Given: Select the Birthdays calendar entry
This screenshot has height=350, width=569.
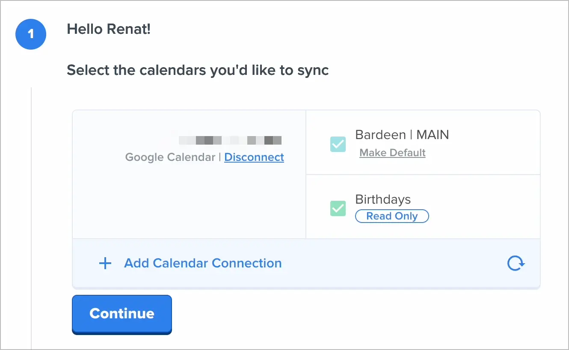Looking at the screenshot, I should point(382,199).
